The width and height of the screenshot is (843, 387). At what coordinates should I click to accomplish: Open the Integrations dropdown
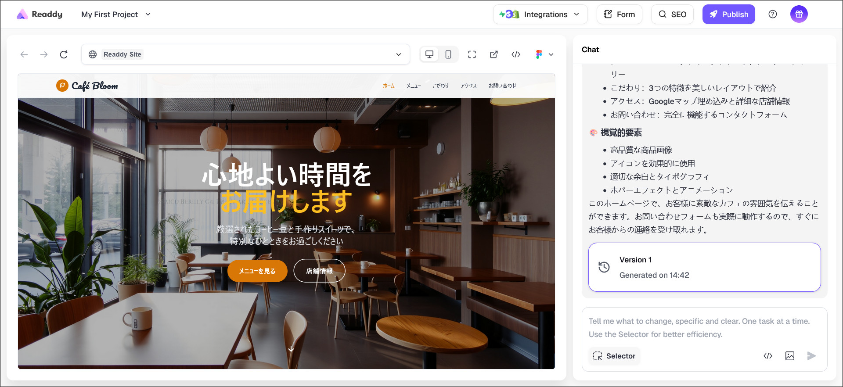point(540,14)
